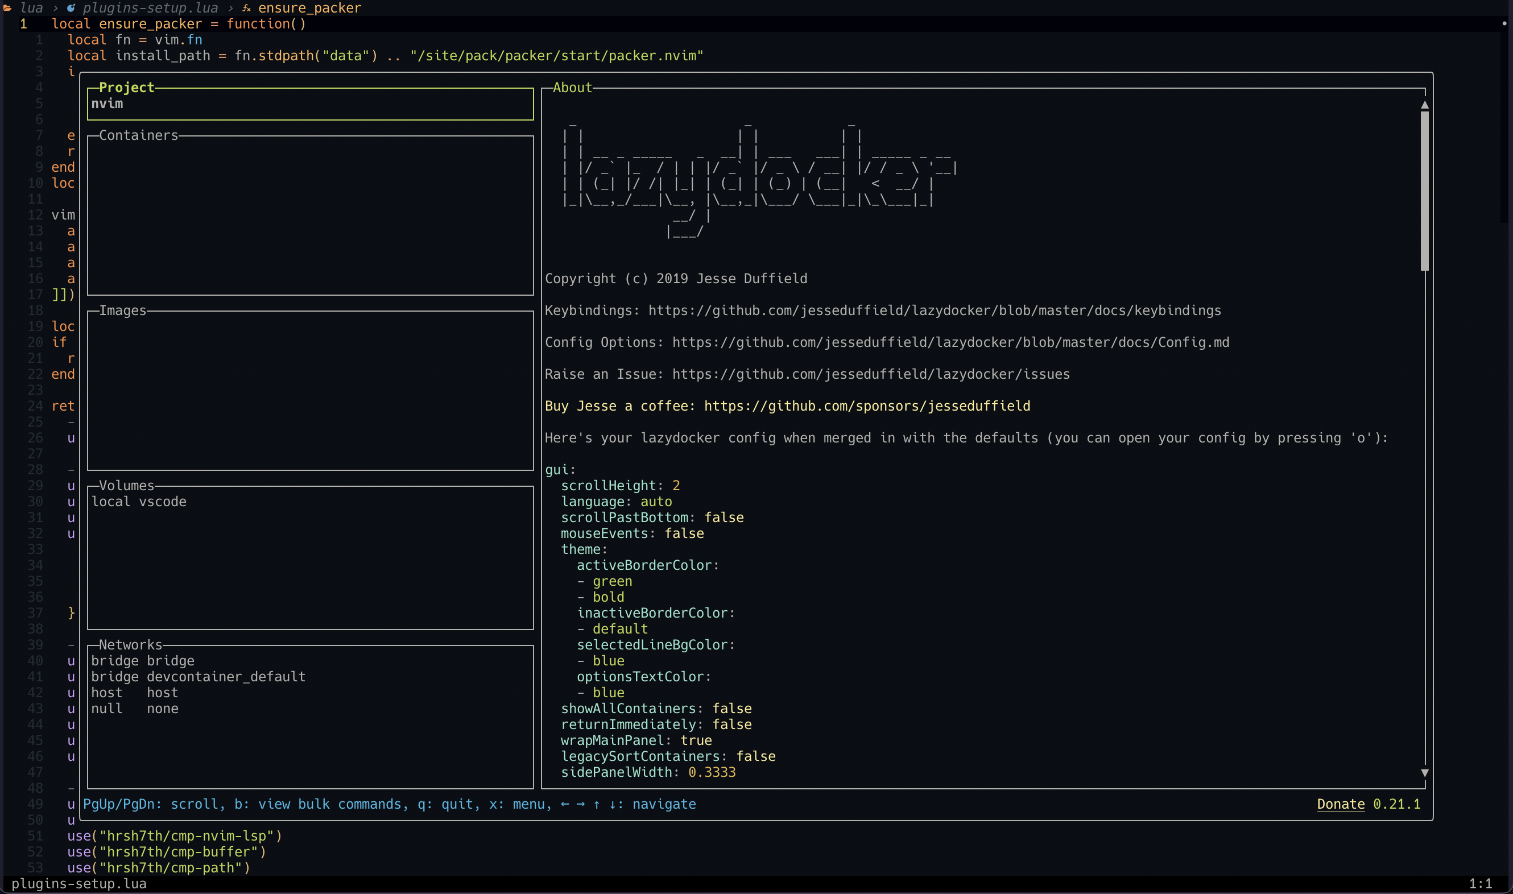Click the folder icon in the breadcrumb
1513x894 pixels.
[7, 8]
